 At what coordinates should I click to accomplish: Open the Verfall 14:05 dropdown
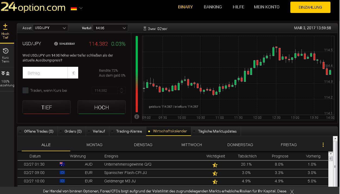point(110,28)
